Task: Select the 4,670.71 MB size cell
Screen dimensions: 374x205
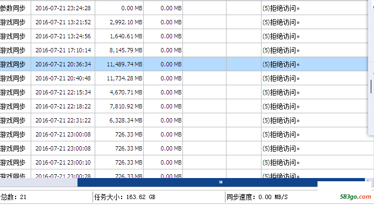Action: 126,92
